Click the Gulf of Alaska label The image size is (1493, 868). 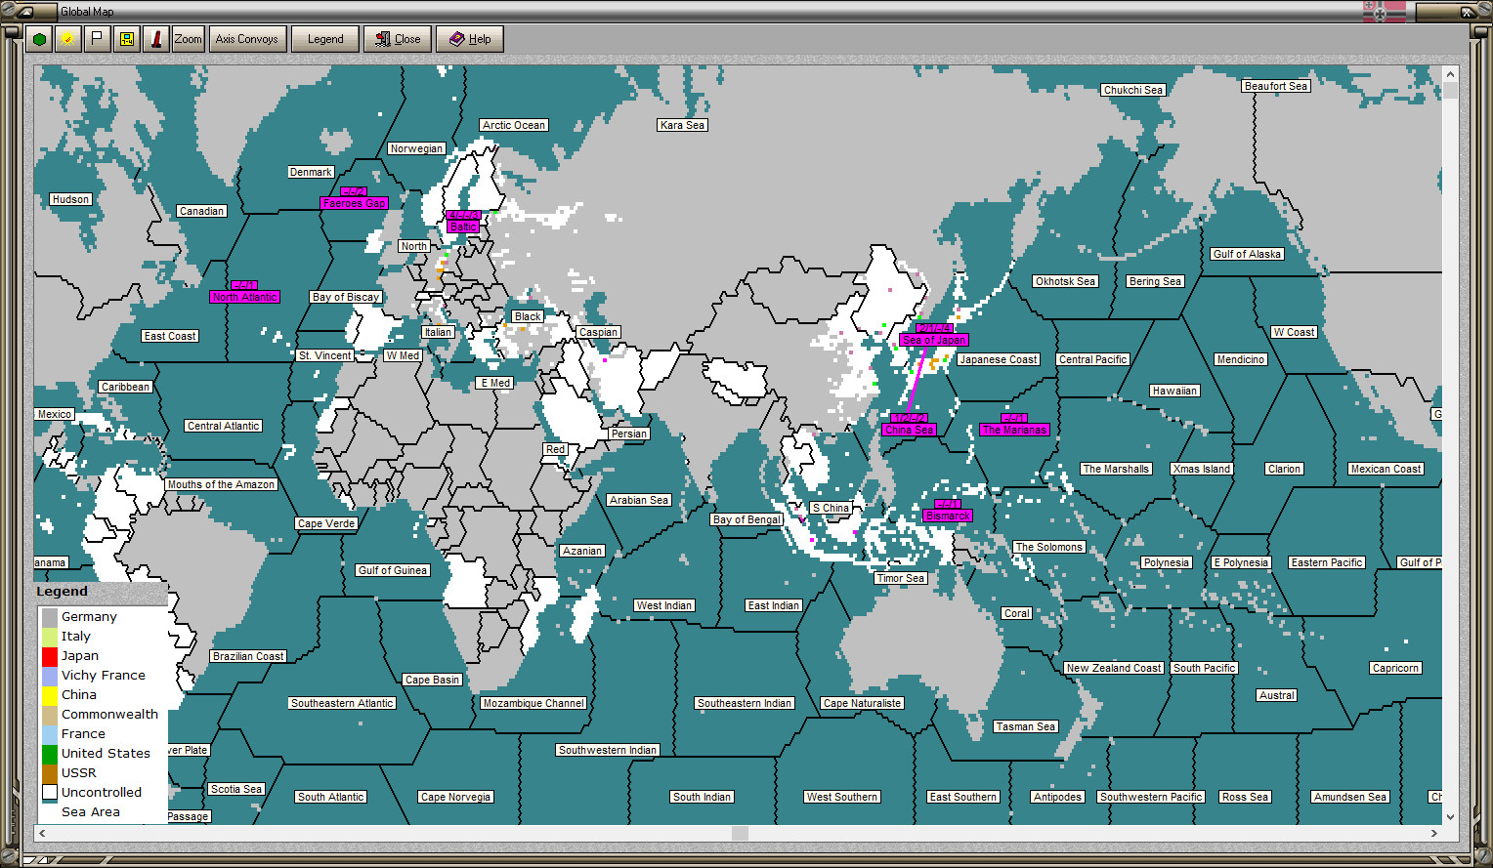tap(1247, 254)
